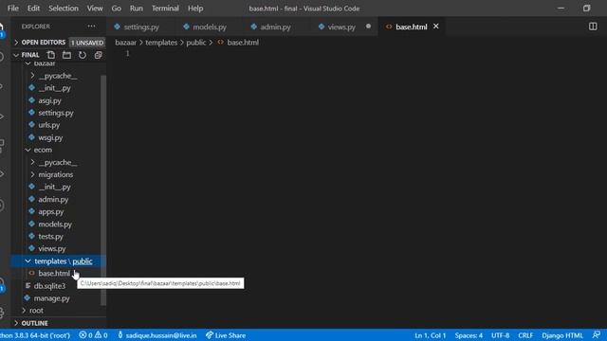Open the Help menu
The image size is (607, 341).
click(x=195, y=9)
